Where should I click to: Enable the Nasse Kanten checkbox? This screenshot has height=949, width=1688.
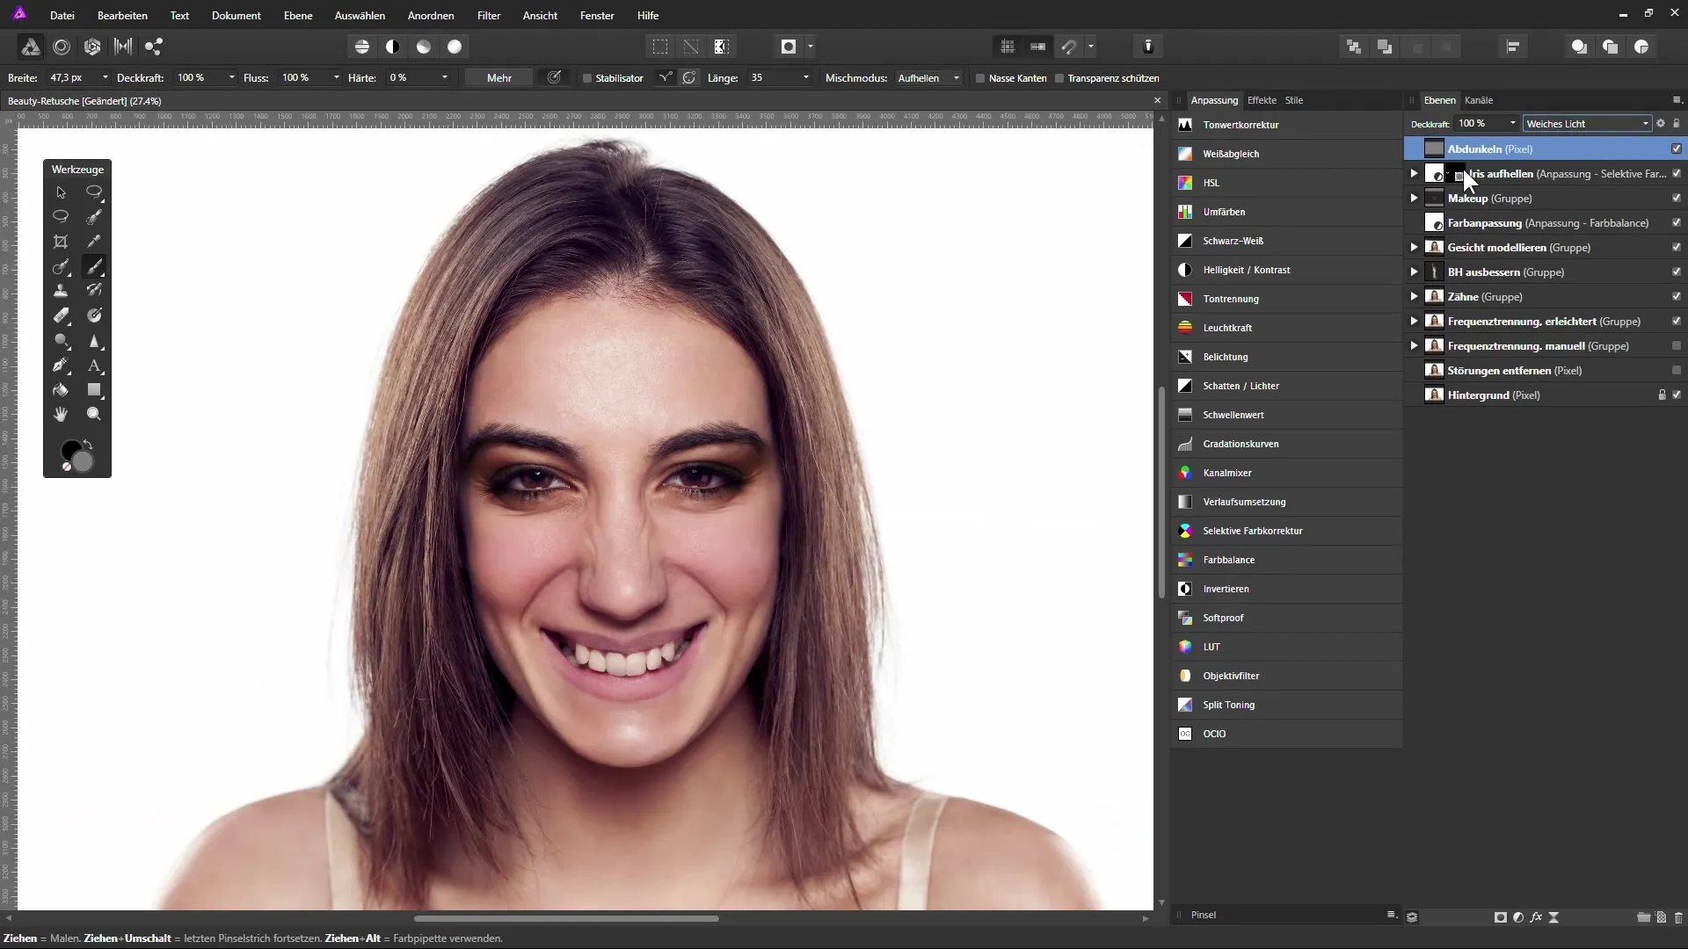[x=980, y=78]
